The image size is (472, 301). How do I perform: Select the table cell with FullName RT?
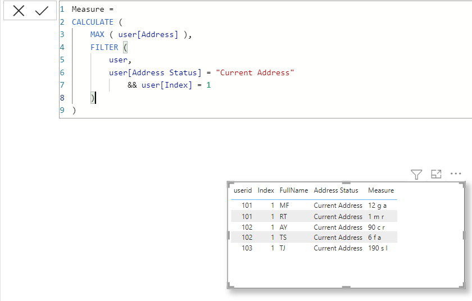pos(283,217)
